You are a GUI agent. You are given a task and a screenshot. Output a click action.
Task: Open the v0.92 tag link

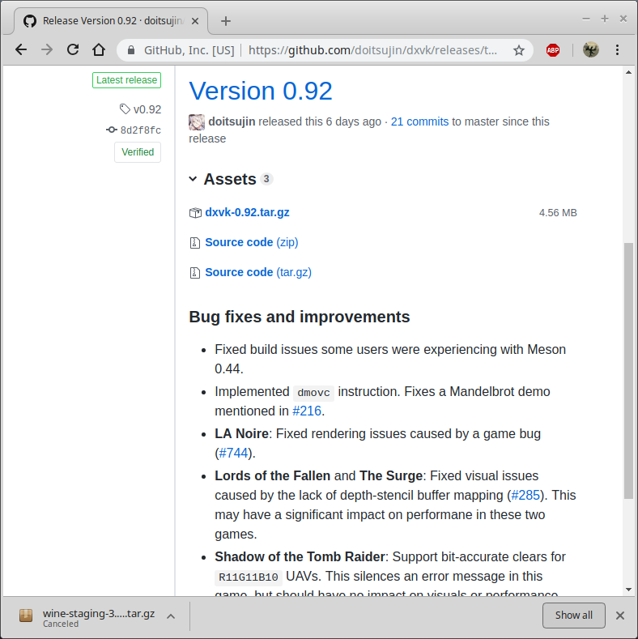pyautogui.click(x=147, y=109)
